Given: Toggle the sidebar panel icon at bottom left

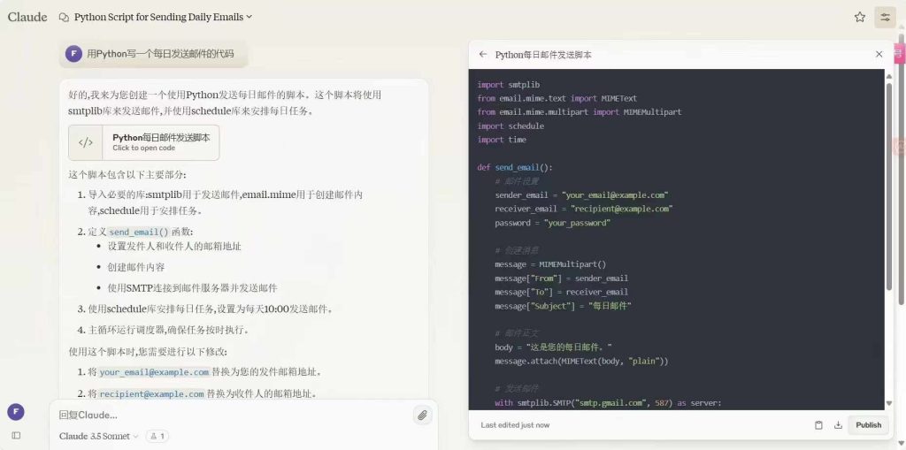Looking at the screenshot, I should (16, 435).
